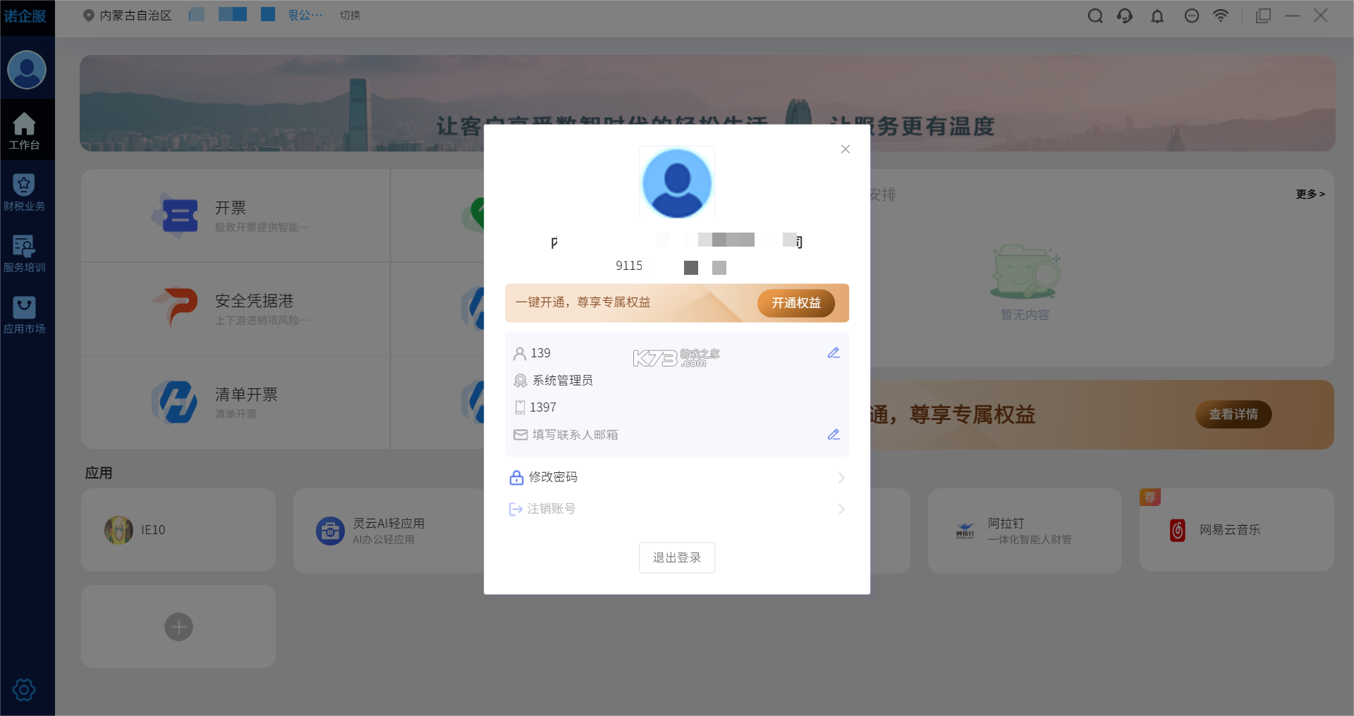
Task: Close the profile dialog with X
Action: click(845, 149)
